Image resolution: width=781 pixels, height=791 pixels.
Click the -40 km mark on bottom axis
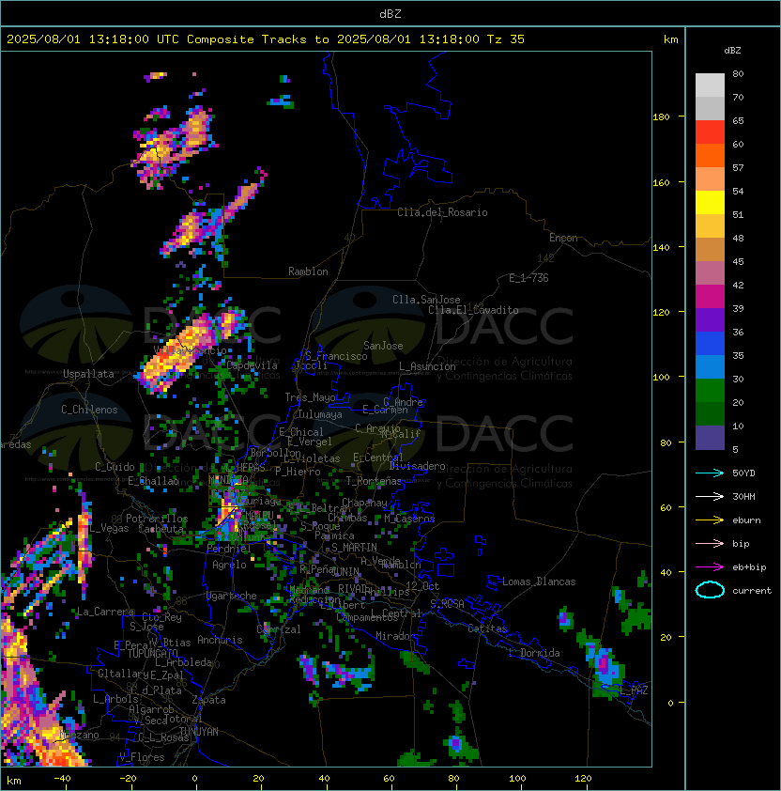[62, 779]
